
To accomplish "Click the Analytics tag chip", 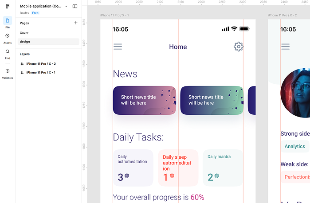I will click(x=295, y=146).
